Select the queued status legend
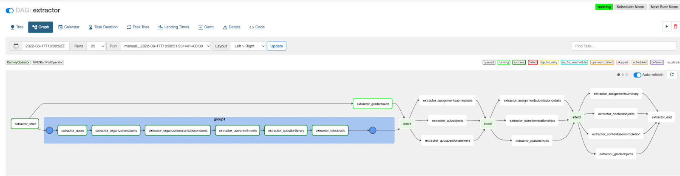Screen dimensions: 680x176 point(489,62)
